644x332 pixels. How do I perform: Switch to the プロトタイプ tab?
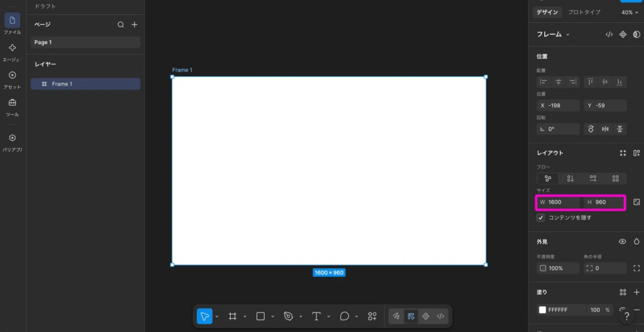(x=584, y=13)
